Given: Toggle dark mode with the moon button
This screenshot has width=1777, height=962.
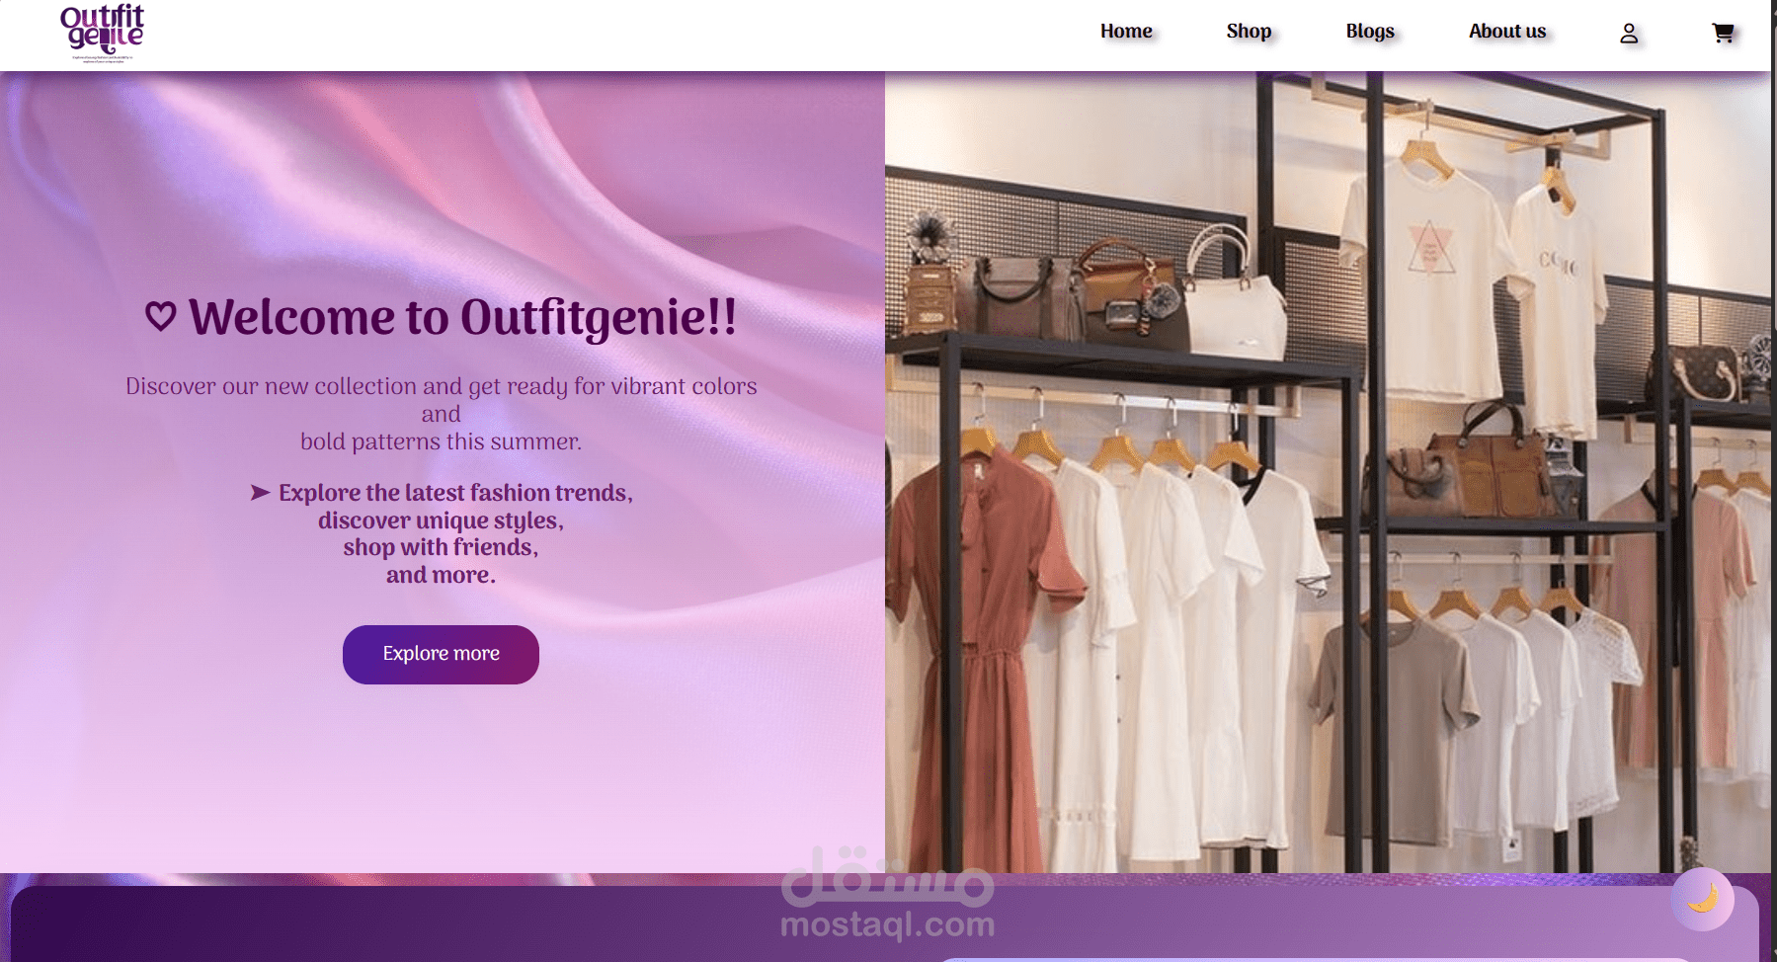Looking at the screenshot, I should coord(1704,899).
